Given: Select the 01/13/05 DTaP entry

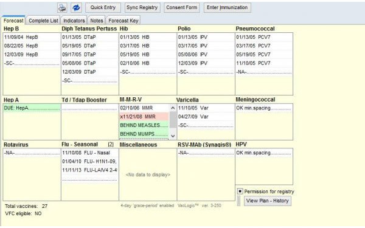Looking at the screenshot, I should 89,37.
